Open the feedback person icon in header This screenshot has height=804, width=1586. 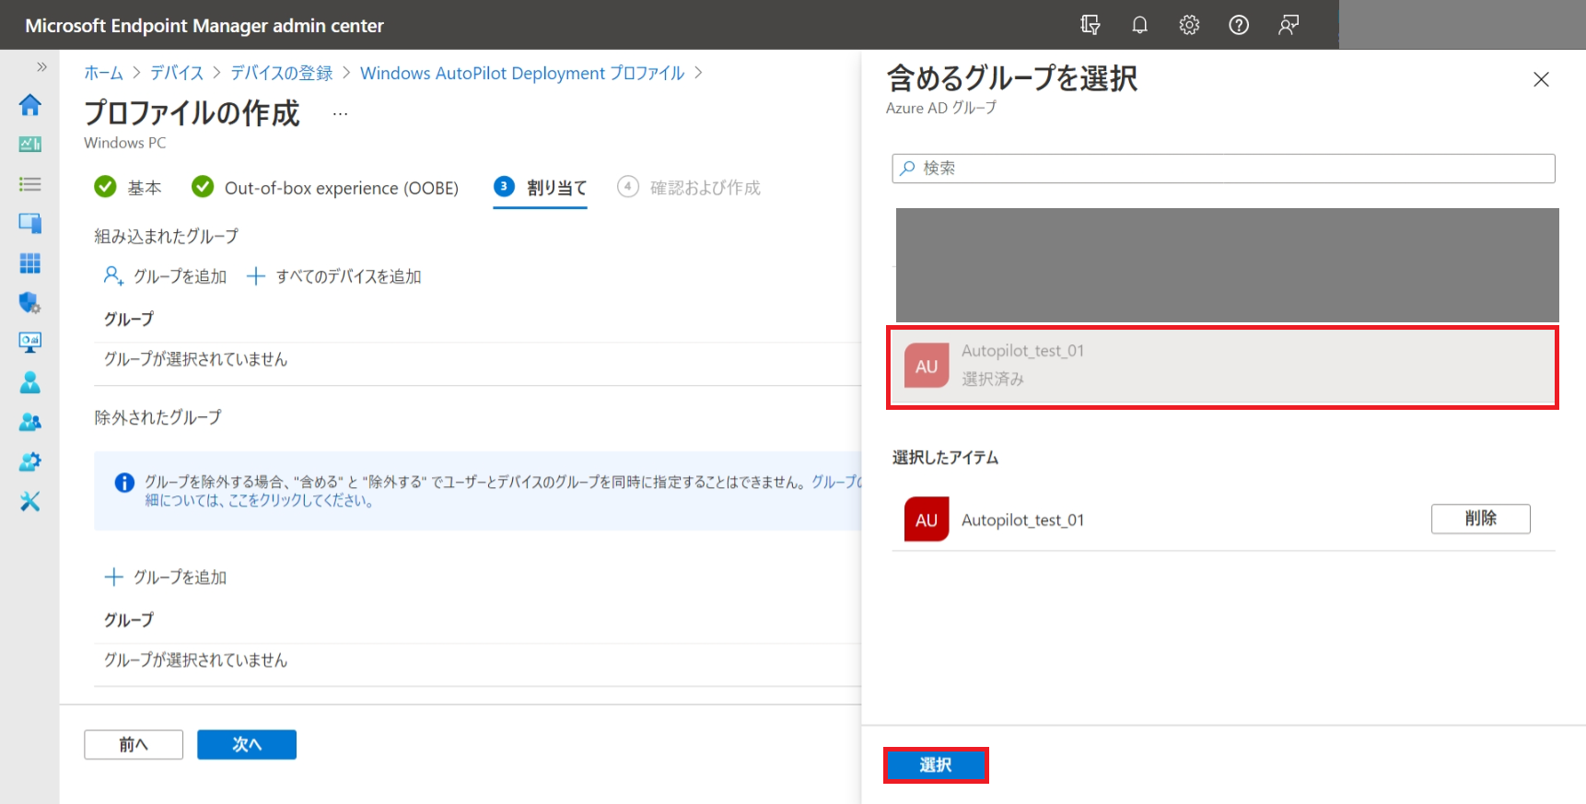1289,25
